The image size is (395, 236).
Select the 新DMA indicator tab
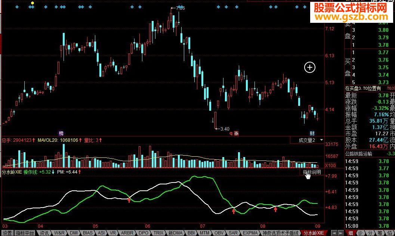tap(175, 233)
